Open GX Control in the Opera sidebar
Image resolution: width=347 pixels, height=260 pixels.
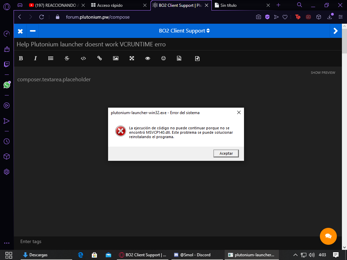pos(7,34)
